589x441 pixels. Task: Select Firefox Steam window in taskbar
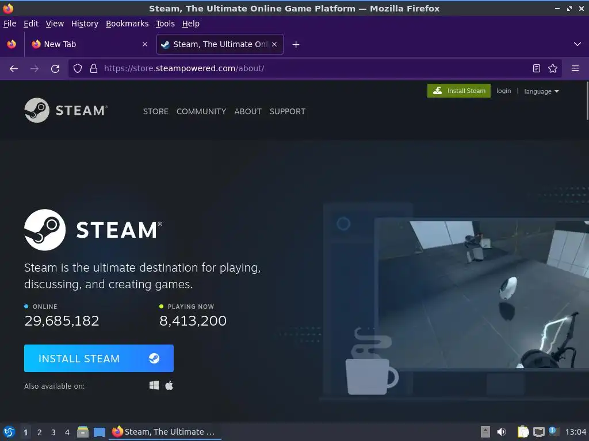(165, 432)
